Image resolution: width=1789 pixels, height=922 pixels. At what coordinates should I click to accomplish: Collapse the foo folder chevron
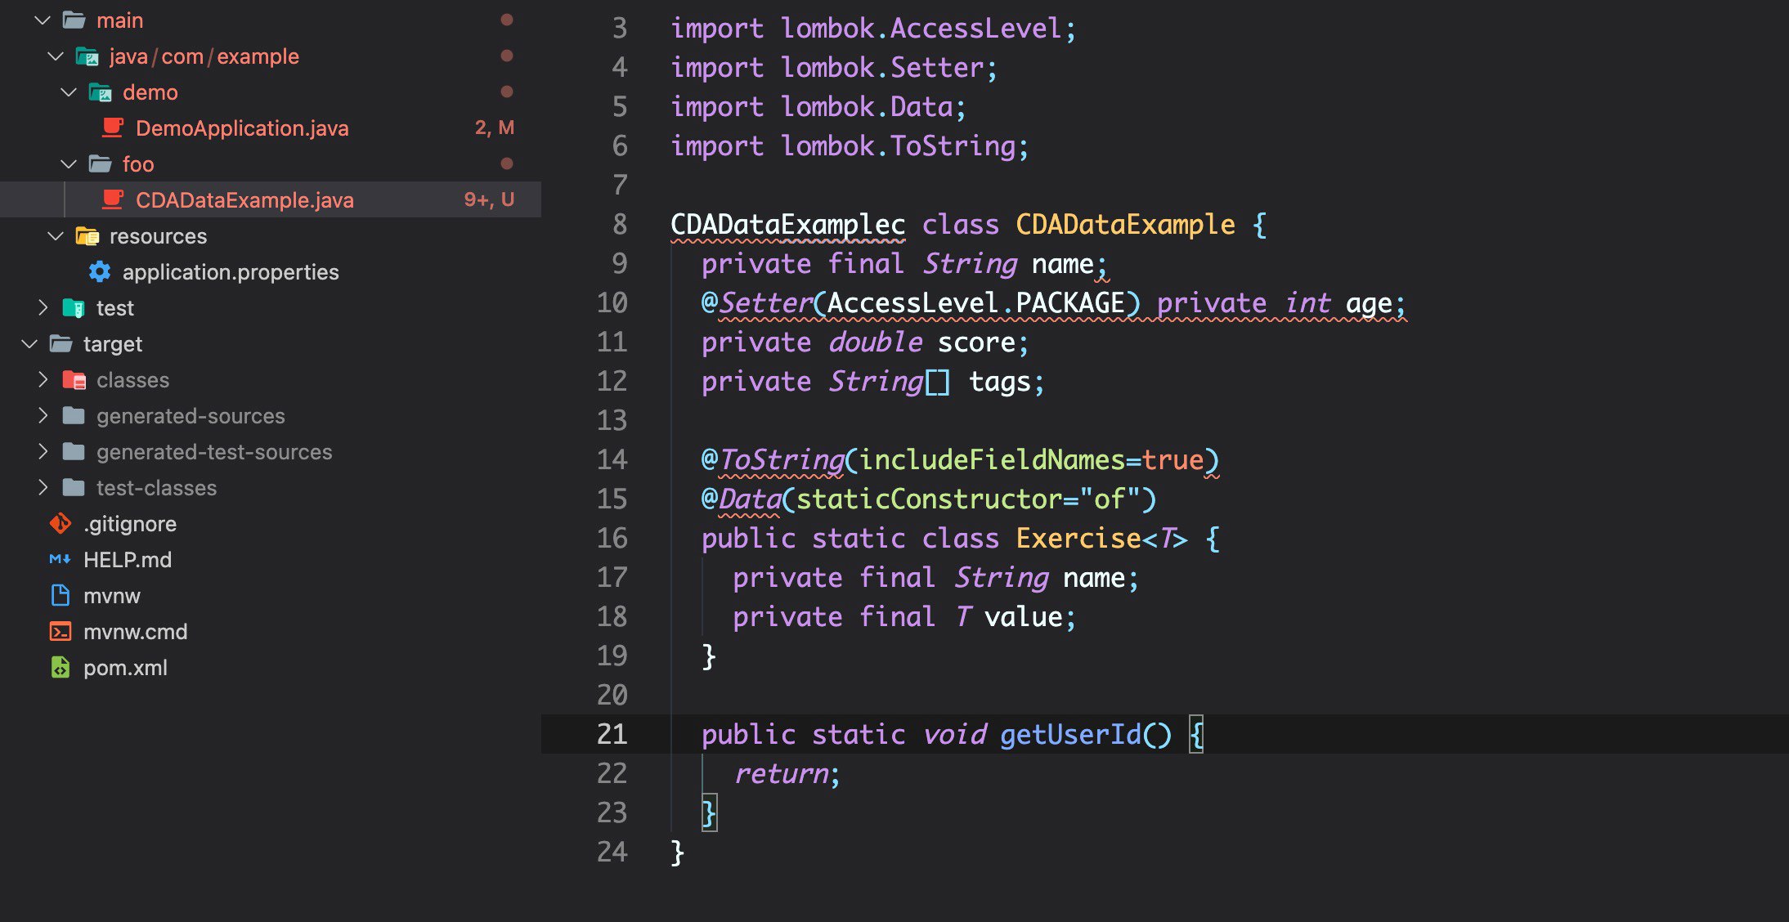click(x=69, y=163)
